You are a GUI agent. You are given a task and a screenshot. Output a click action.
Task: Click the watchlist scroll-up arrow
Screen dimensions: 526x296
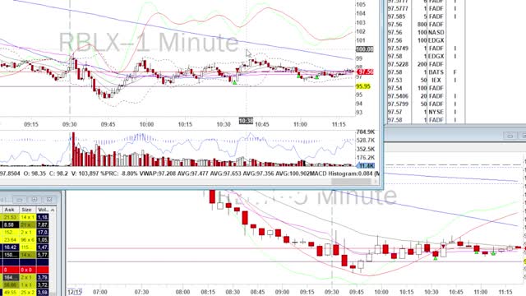pos(53,210)
